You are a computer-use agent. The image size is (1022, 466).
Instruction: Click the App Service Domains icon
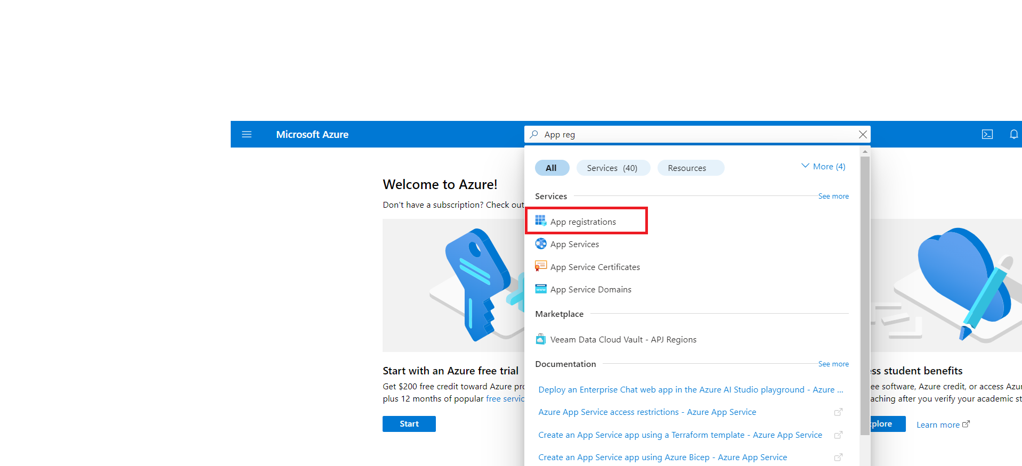pos(541,289)
